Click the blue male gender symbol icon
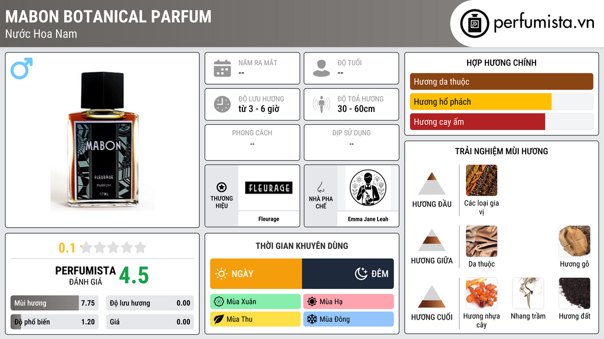Screen dimensions: 604x339 click(x=22, y=68)
